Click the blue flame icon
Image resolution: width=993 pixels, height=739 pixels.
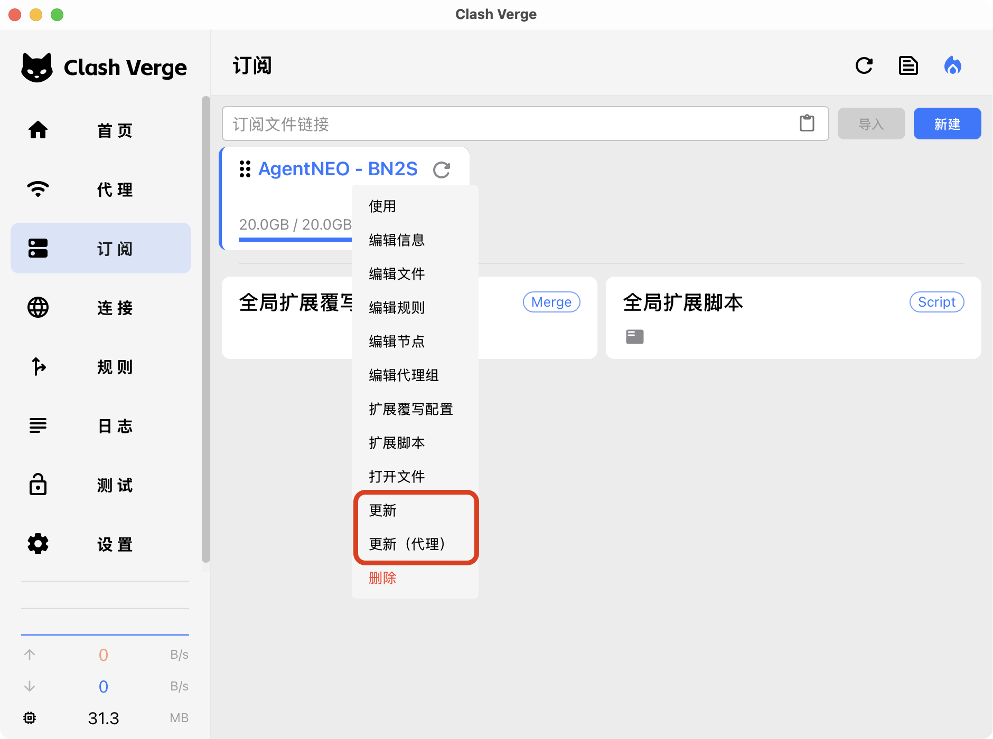pos(953,66)
